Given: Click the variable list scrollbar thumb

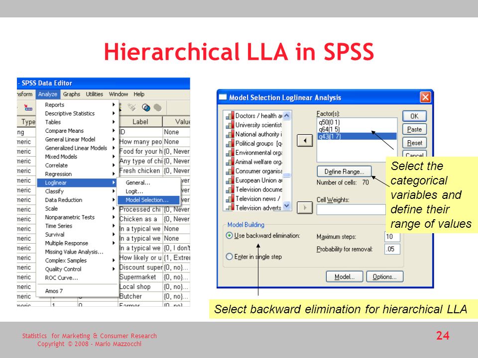Looking at the screenshot, I should click(x=287, y=176).
